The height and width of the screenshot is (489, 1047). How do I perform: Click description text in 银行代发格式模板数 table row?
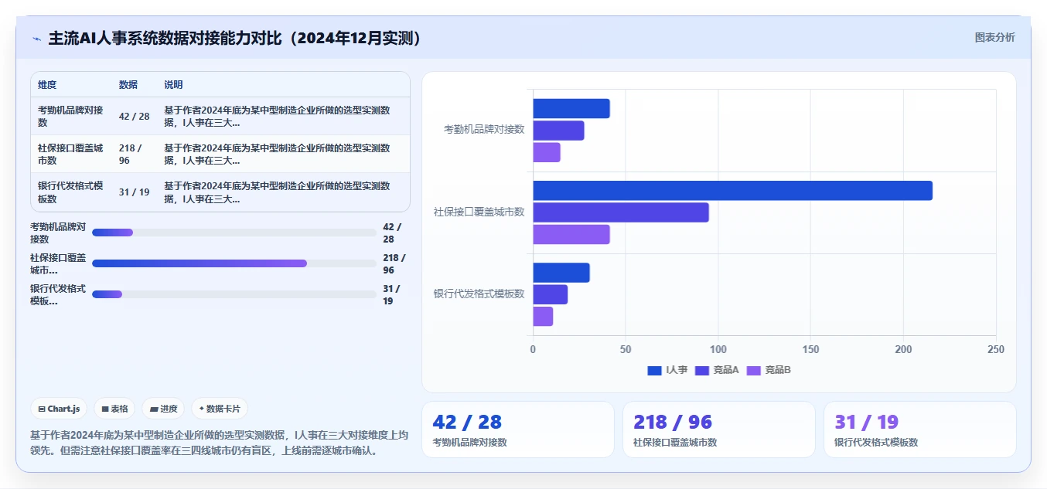(x=277, y=192)
